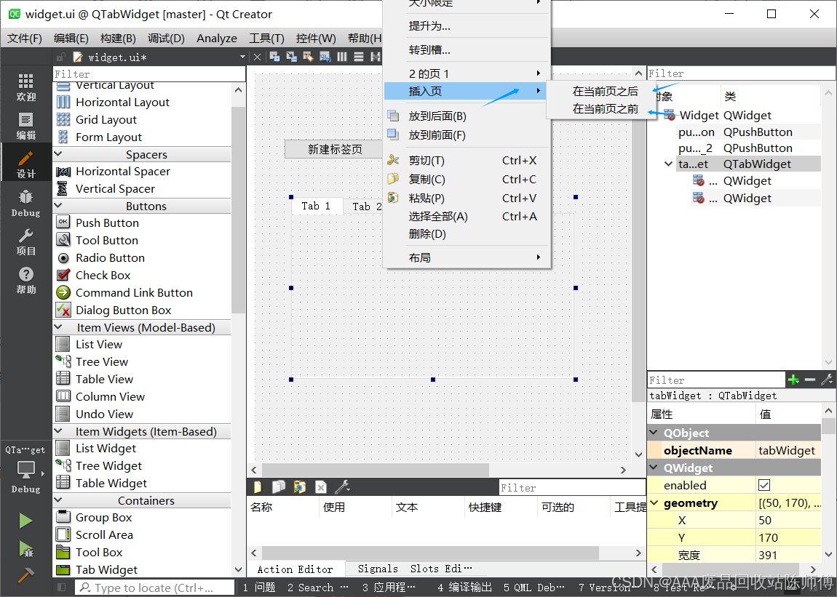This screenshot has width=837, height=597.
Task: Click the property editor wrench configure icon
Action: click(825, 380)
